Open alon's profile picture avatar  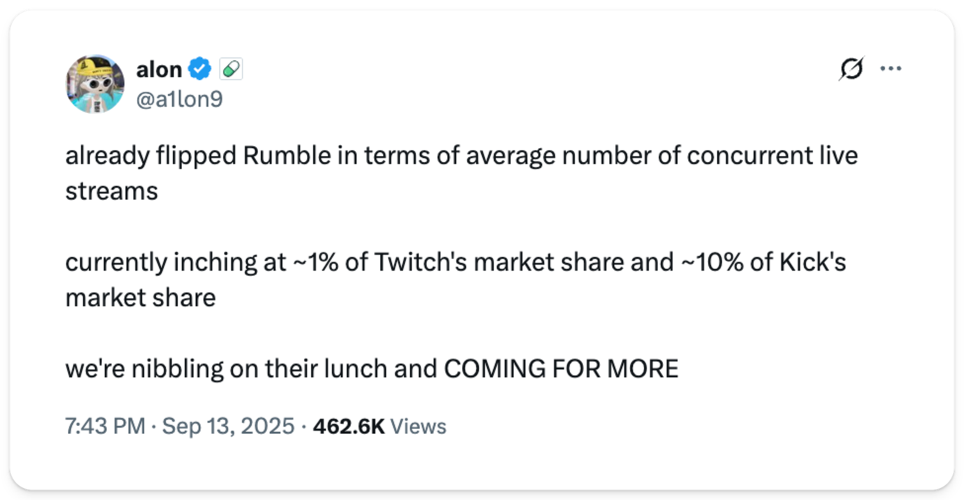95,84
